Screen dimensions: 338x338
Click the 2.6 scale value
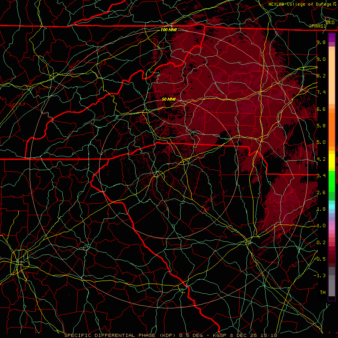[x=321, y=193]
